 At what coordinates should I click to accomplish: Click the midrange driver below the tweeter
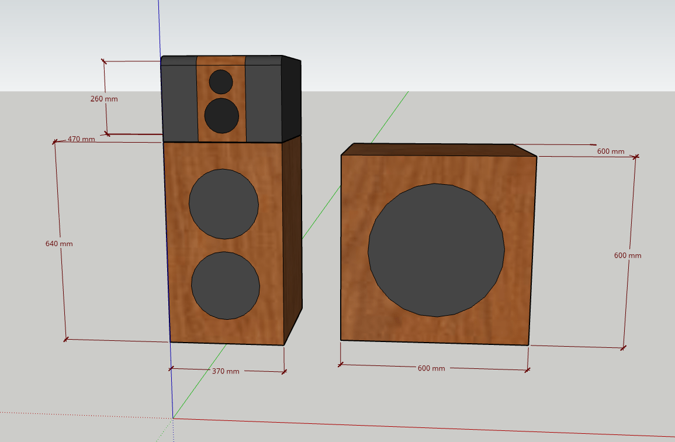click(221, 116)
